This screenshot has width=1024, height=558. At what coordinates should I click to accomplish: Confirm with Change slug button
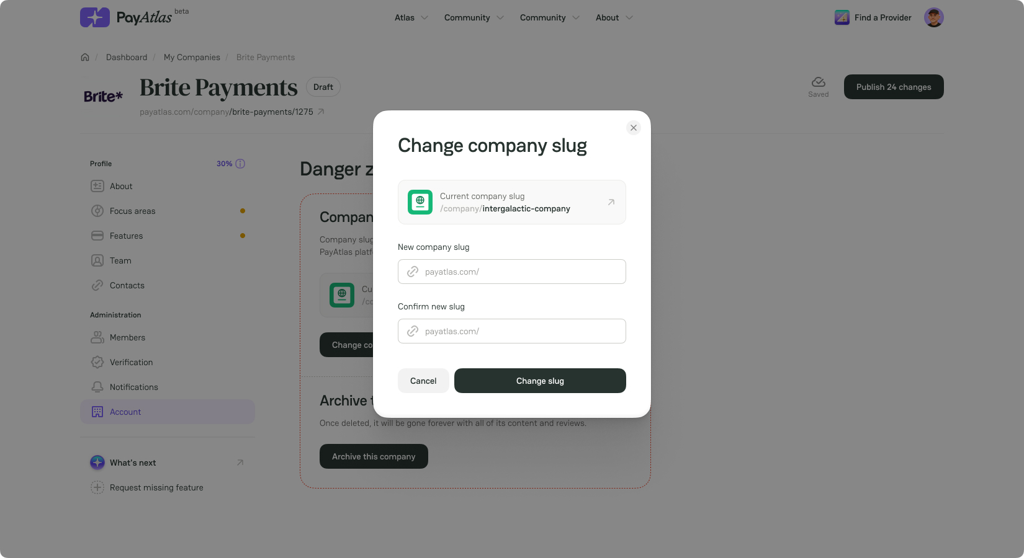click(x=540, y=381)
